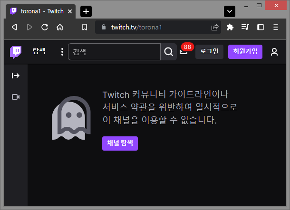Click the 회원가입 sign up button
This screenshot has height=210, width=290.
click(x=245, y=52)
